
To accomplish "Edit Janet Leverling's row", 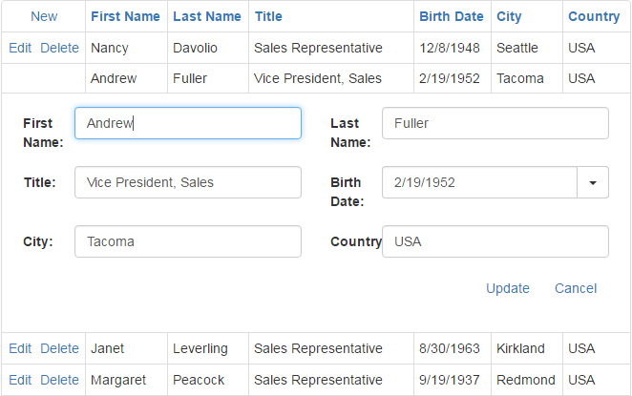I will [20, 348].
